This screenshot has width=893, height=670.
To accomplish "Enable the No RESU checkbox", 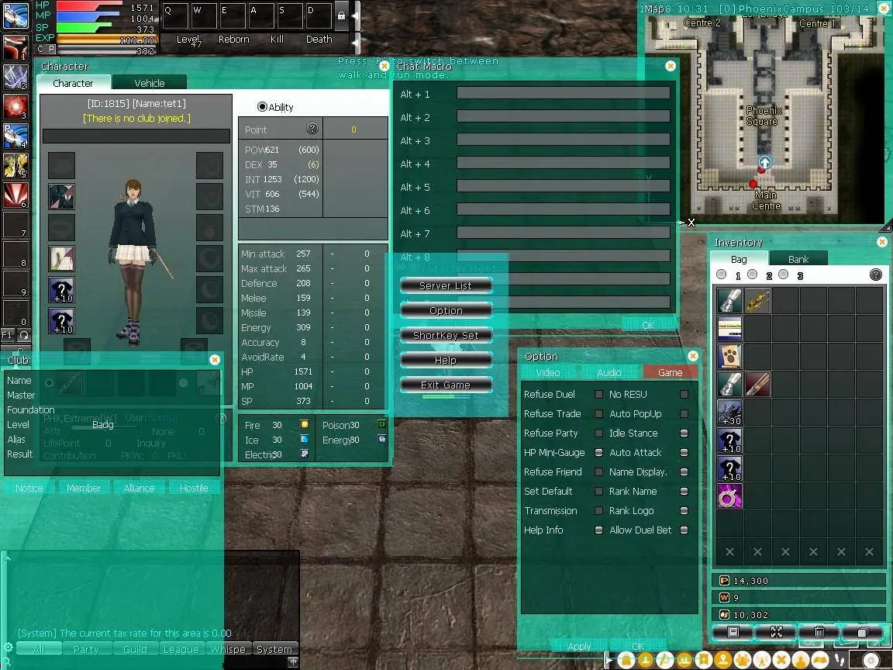I will coord(684,394).
